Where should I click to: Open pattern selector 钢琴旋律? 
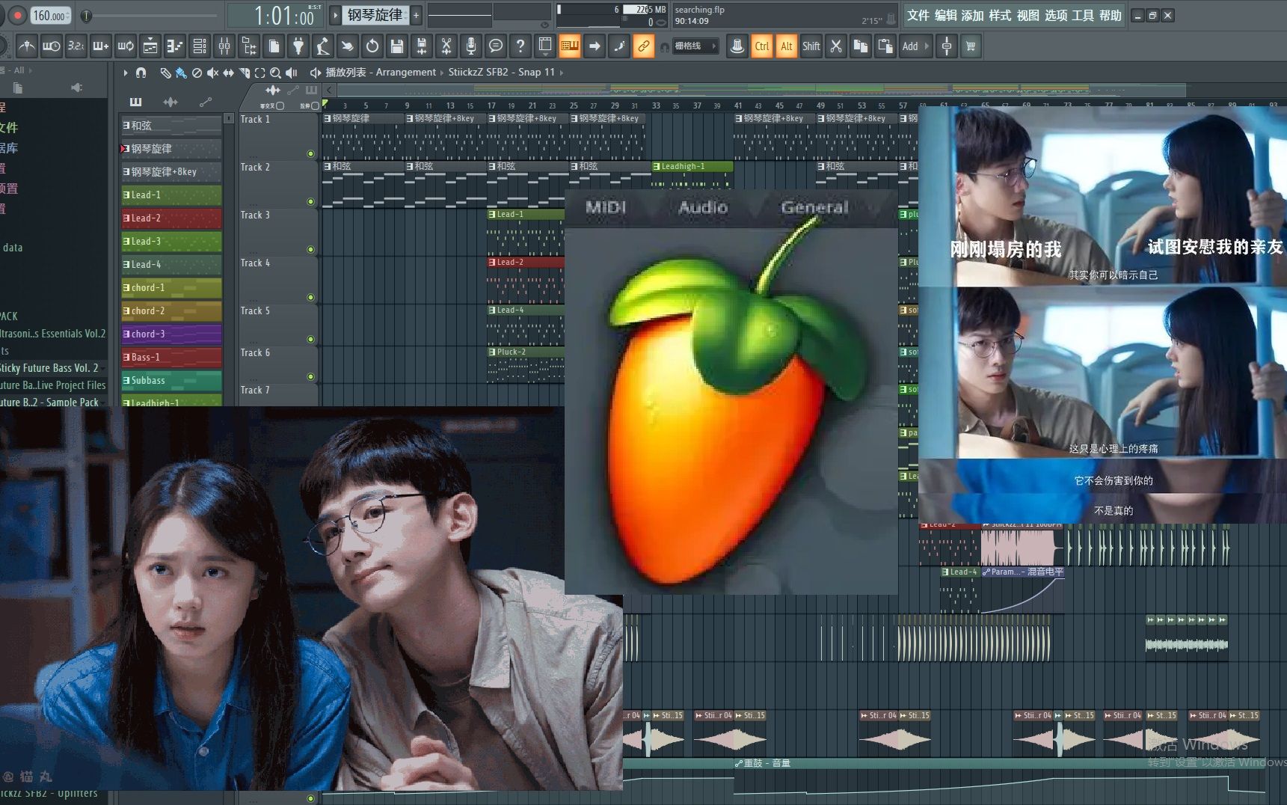tap(375, 15)
